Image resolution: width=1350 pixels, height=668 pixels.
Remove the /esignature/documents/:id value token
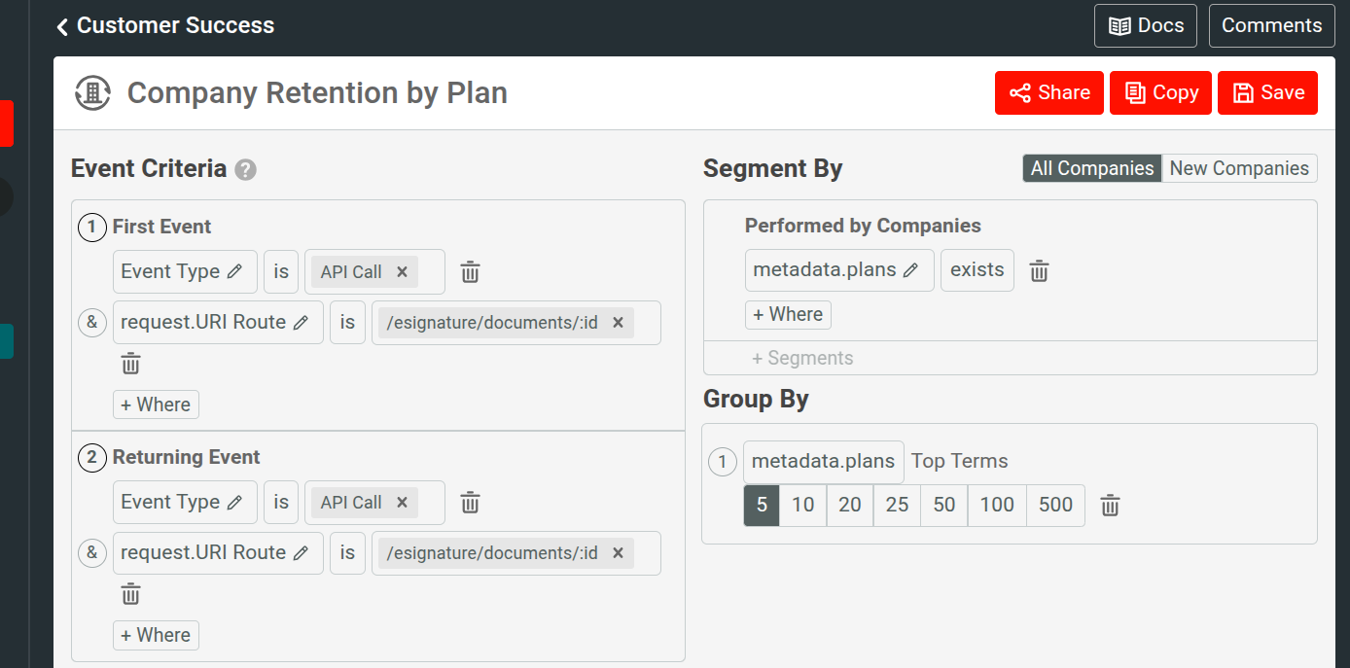pos(619,322)
